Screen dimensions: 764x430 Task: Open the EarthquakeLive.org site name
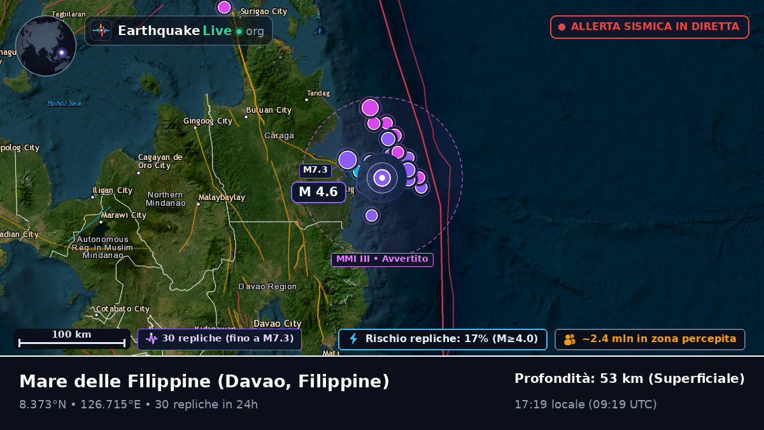tap(190, 31)
